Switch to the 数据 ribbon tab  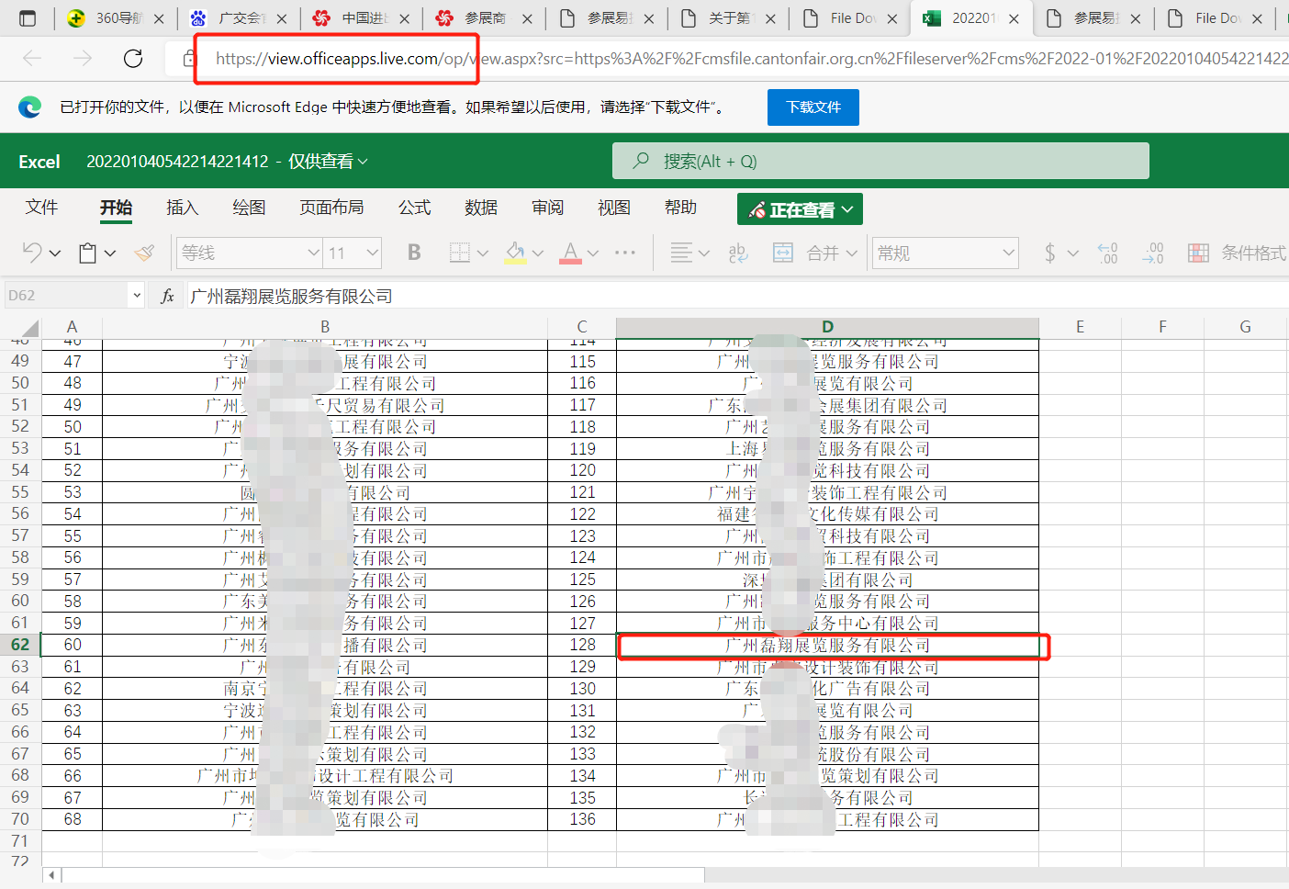coord(481,208)
